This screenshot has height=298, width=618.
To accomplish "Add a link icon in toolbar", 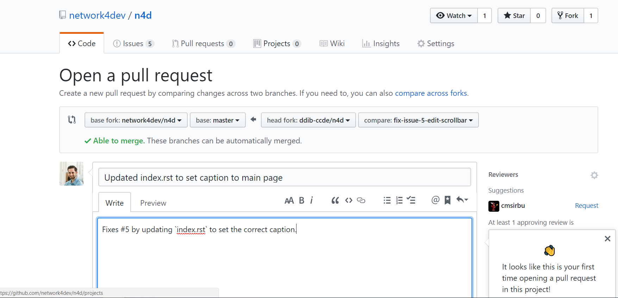I will click(361, 200).
